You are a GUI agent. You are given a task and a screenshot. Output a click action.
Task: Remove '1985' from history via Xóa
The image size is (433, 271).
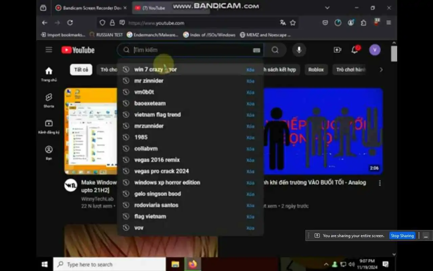click(250, 138)
